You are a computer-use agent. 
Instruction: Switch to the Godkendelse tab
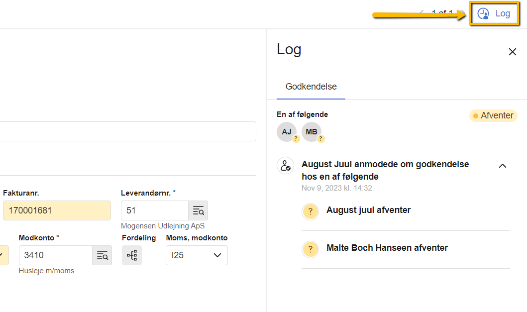click(x=311, y=86)
